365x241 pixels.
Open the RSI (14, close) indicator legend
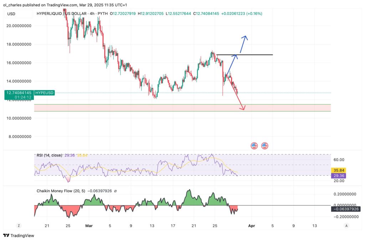click(x=49, y=155)
